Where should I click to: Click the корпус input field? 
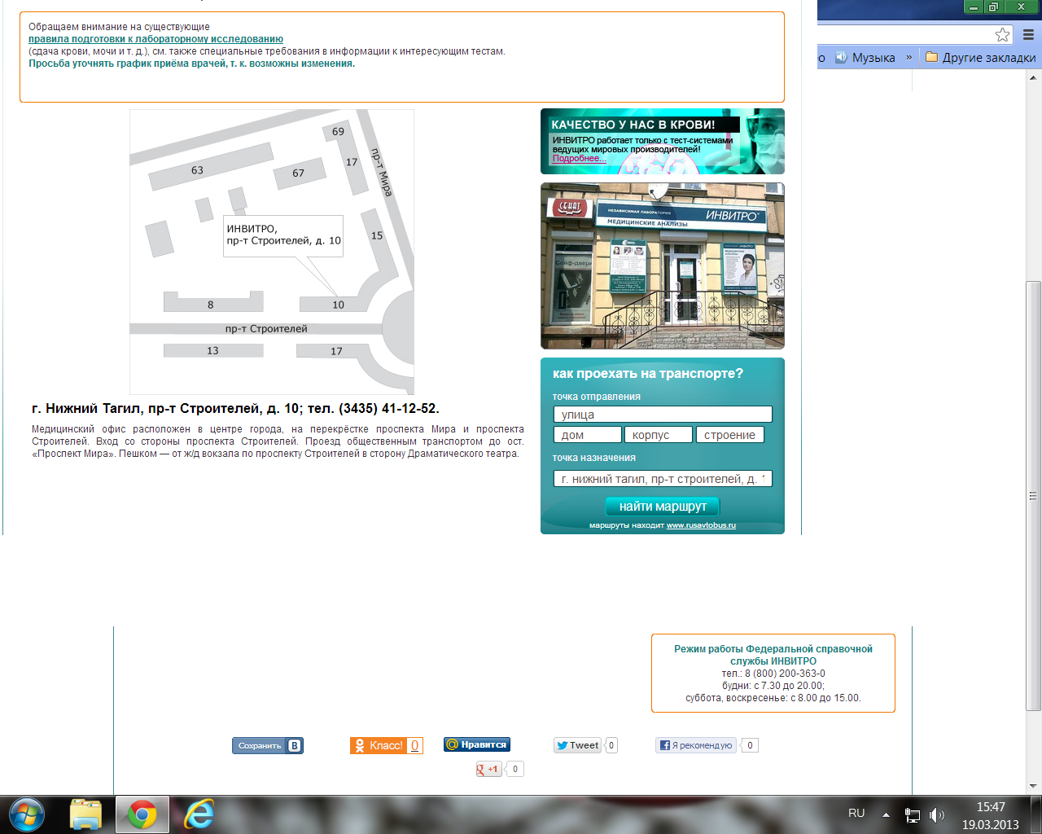(x=658, y=435)
